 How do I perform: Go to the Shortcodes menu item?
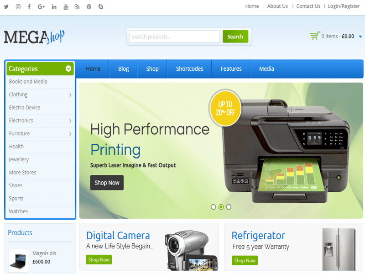tap(189, 69)
